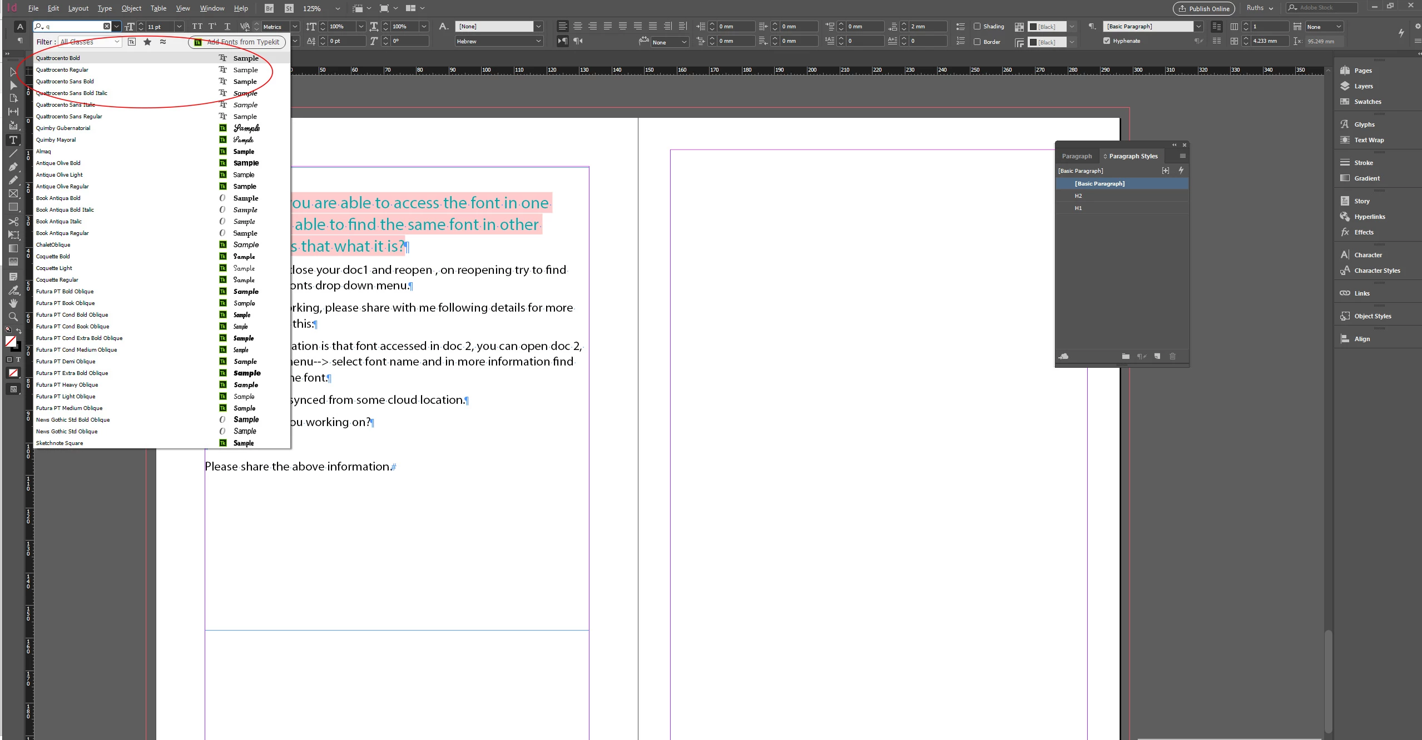
Task: Clear the font search field
Action: 107,26
